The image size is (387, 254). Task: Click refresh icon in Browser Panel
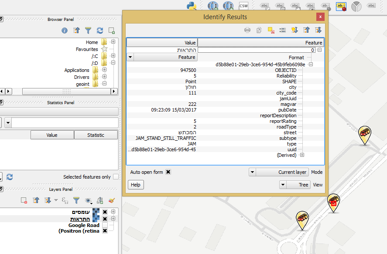pos(100,30)
